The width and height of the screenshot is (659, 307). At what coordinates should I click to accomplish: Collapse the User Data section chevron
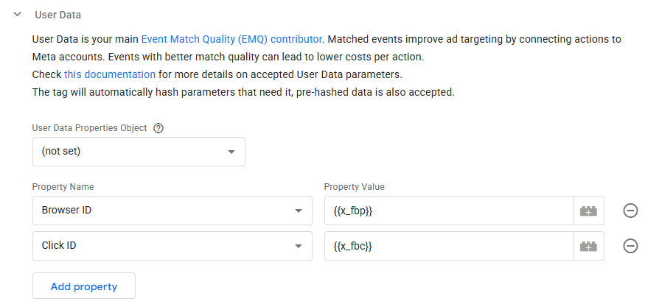[18, 15]
